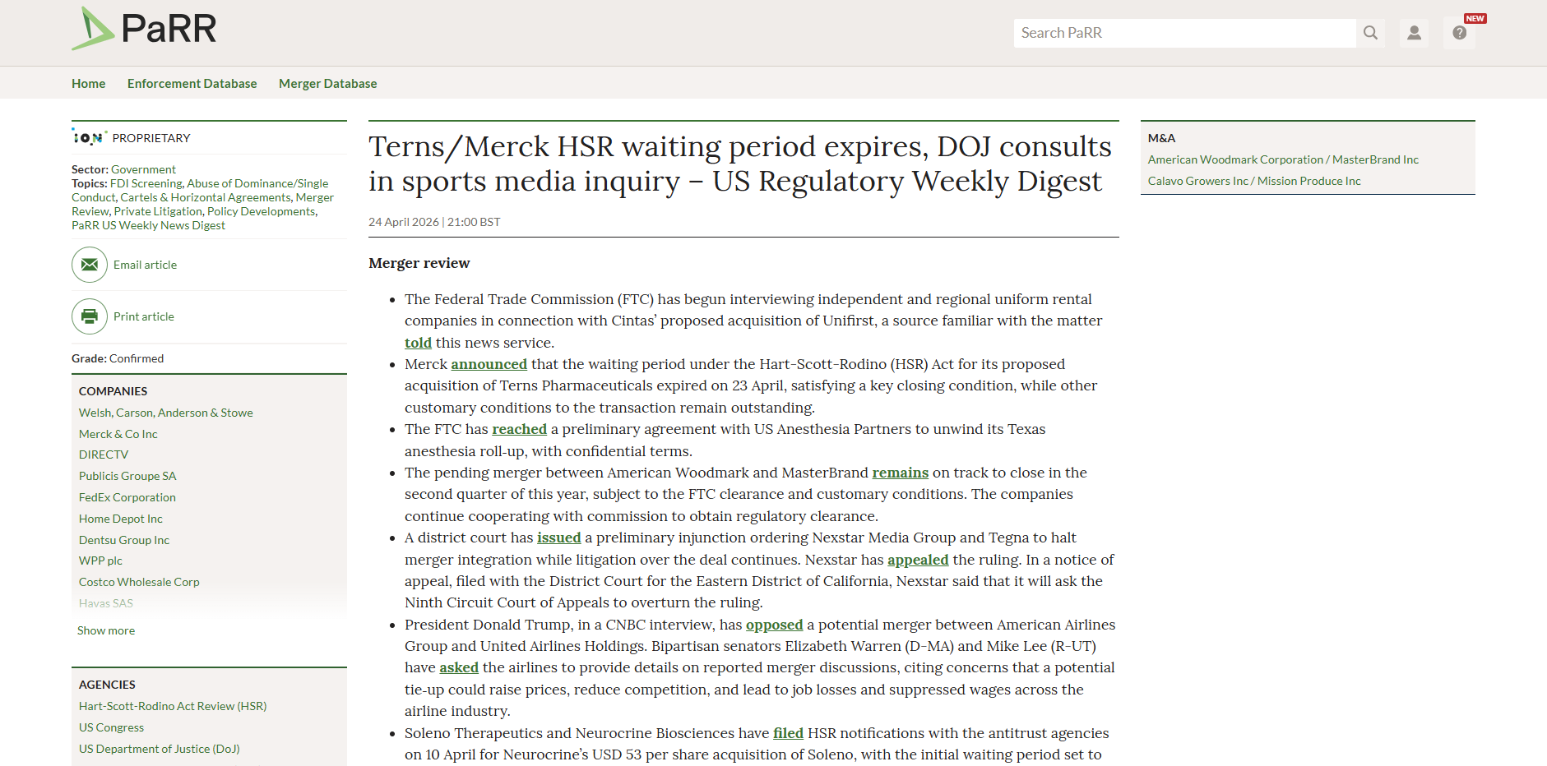Viewport: 1547px width, 766px height.
Task: Follow the 'reached' FTC link
Action: [x=519, y=429]
